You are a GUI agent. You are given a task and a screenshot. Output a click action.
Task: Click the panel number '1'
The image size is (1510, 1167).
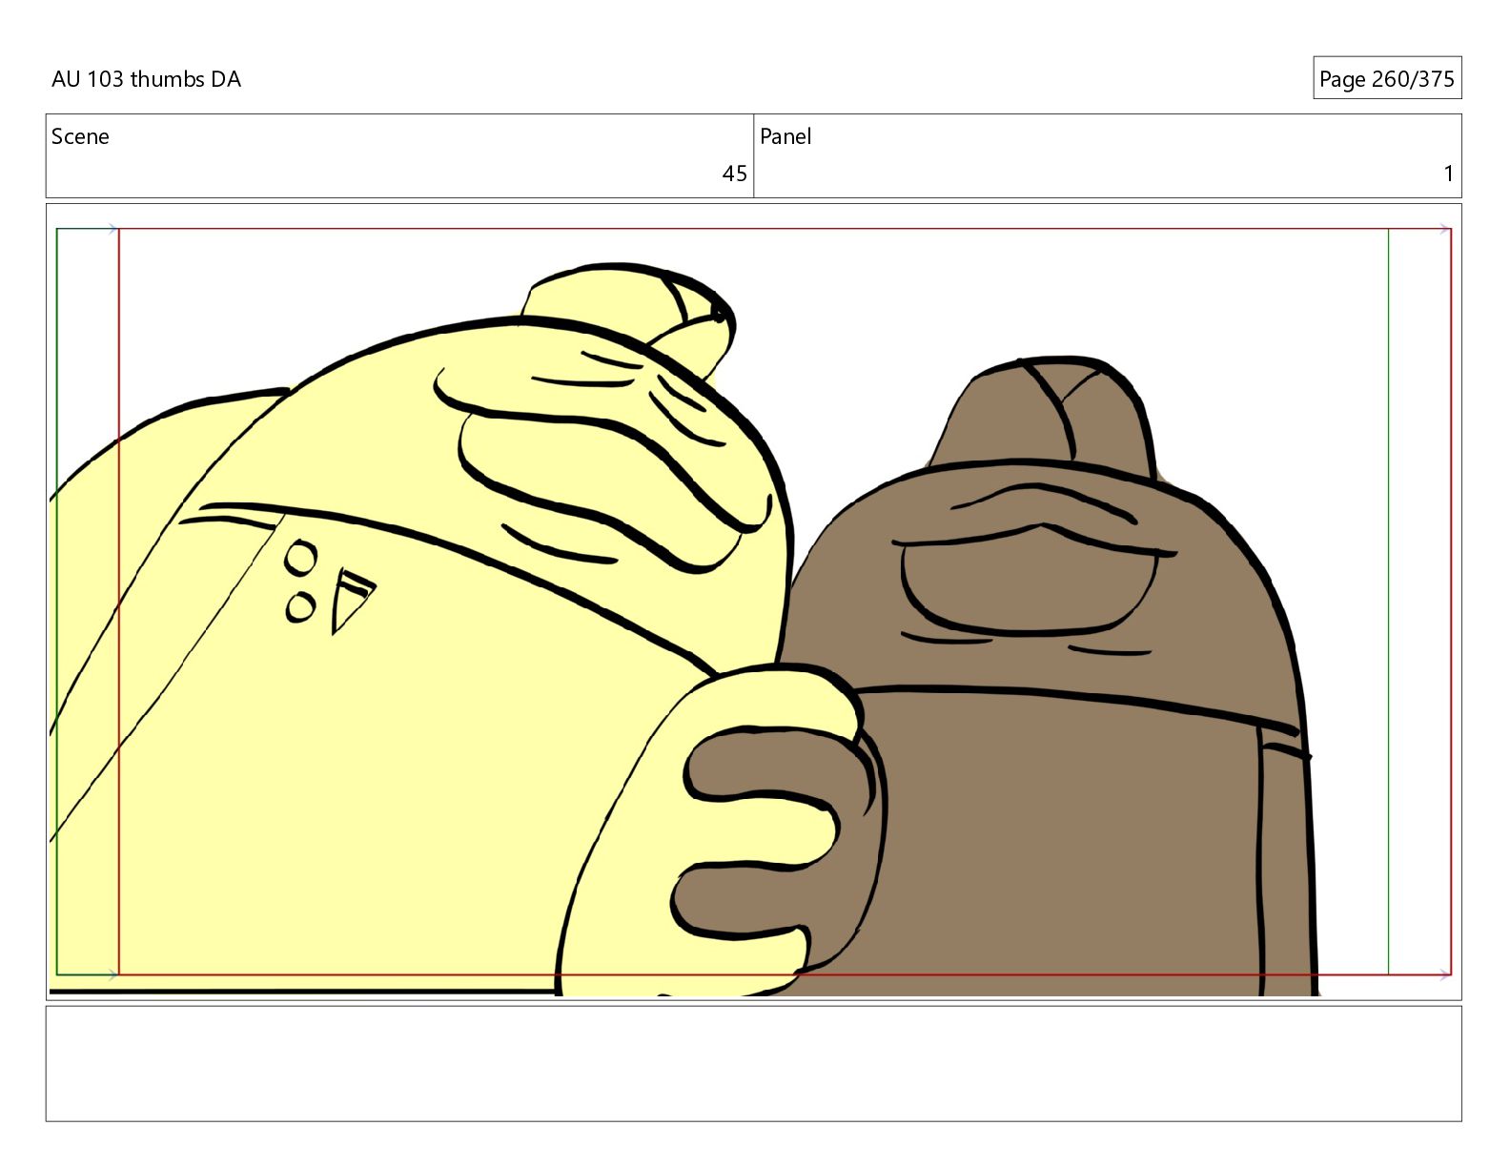click(1448, 174)
